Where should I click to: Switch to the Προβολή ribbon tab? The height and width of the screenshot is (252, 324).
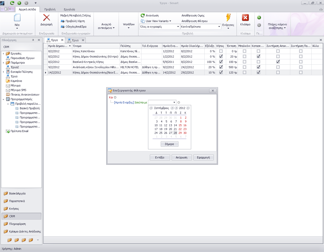coord(50,9)
